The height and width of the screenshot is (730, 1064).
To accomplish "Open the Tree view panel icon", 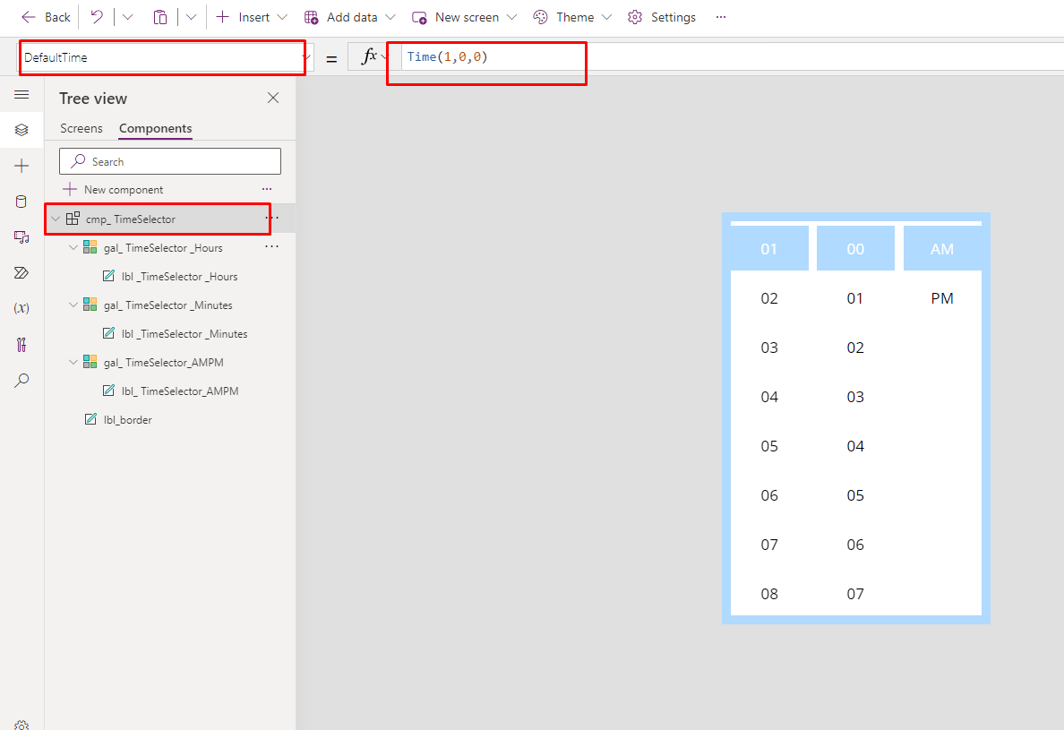I will (21, 129).
